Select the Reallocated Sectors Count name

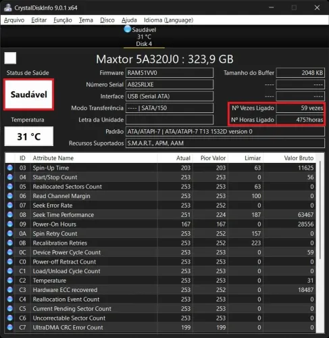[x=68, y=187]
